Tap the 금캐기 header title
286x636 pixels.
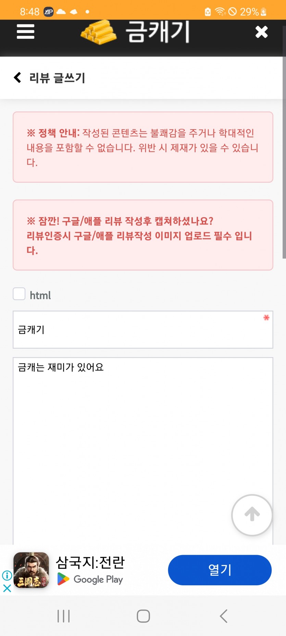point(157,32)
